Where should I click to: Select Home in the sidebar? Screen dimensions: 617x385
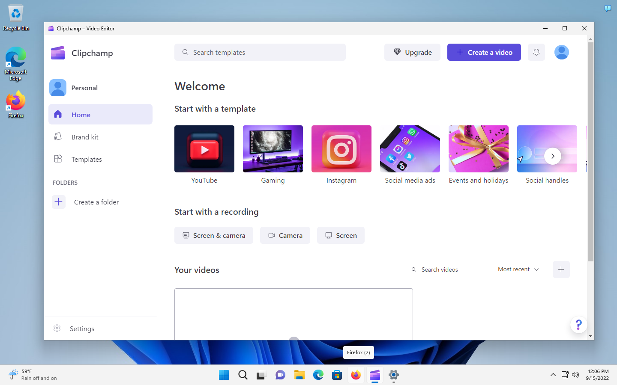(81, 114)
